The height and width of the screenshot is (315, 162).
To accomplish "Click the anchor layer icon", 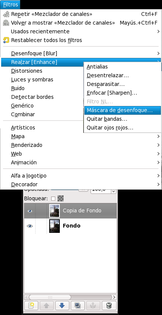I will 93,306.
